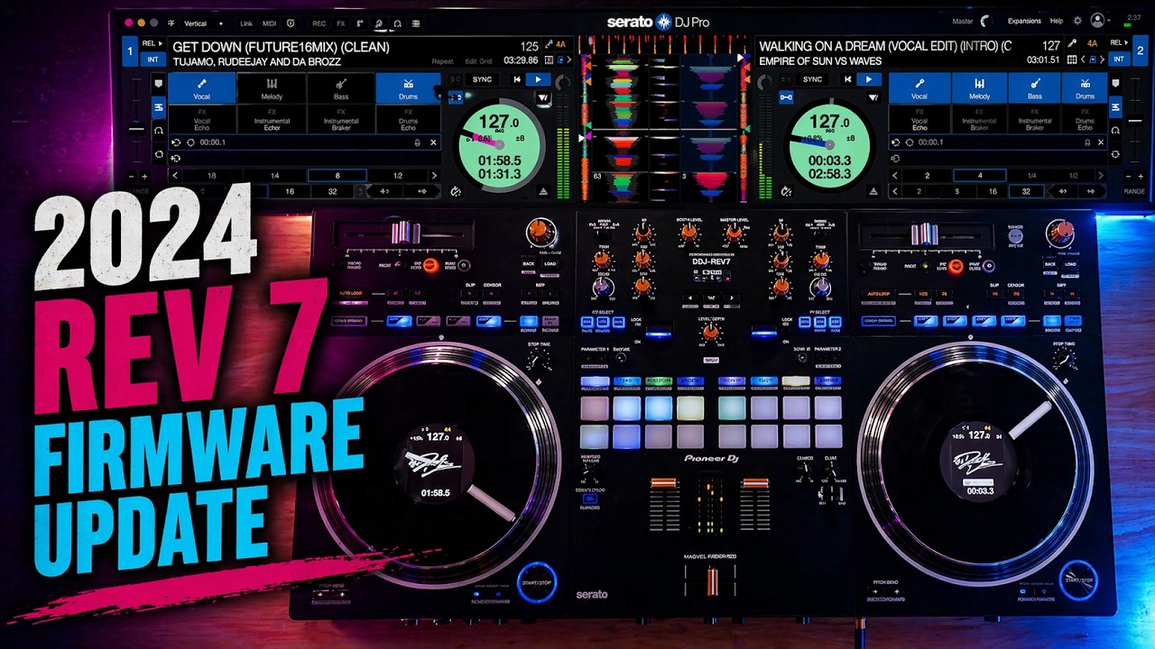Click slicer W icon on deck 1
1155x649 pixels.
543,97
